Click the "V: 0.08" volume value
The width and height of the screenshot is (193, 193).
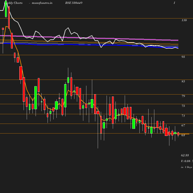coord(186,161)
